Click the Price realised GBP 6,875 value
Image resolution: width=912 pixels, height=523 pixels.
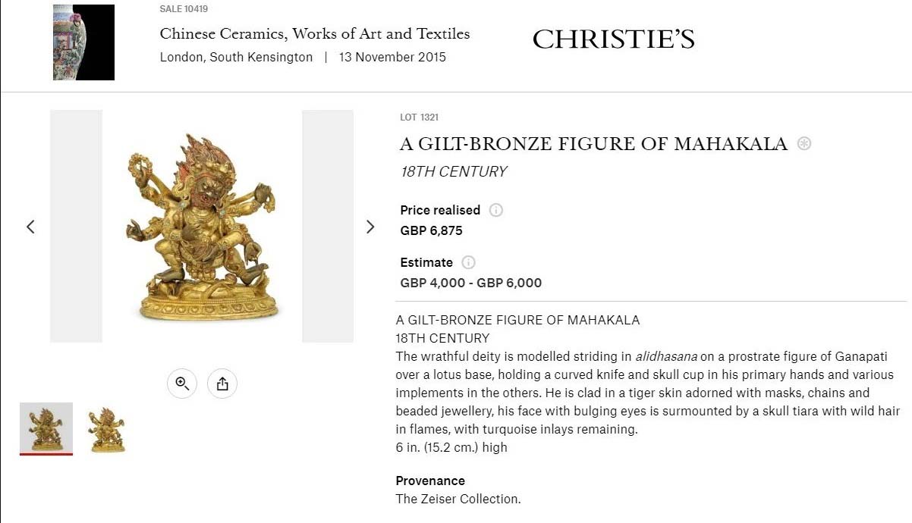coord(431,230)
